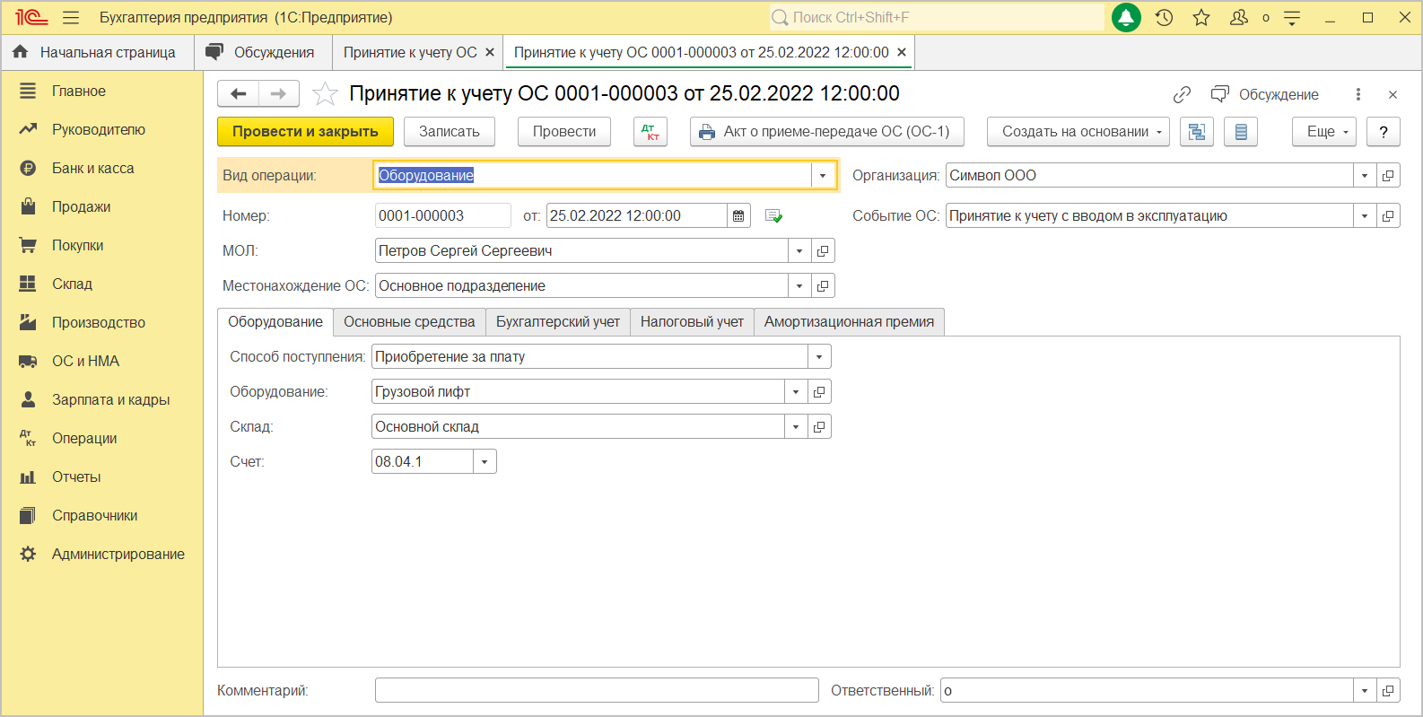The width and height of the screenshot is (1423, 717).
Task: Print Акт о приеме-передаче ОС (ОС-1)
Action: pos(827,132)
